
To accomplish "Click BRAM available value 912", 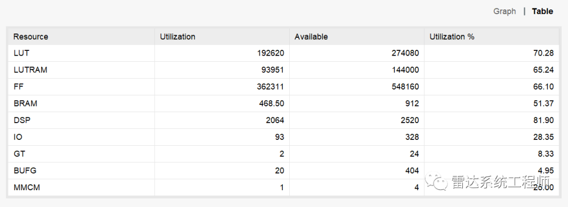I will 412,103.
